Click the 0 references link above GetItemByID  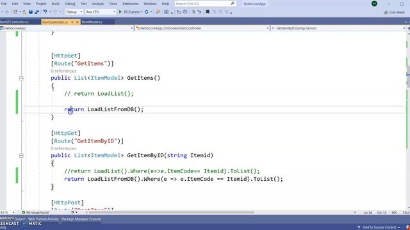coord(63,148)
